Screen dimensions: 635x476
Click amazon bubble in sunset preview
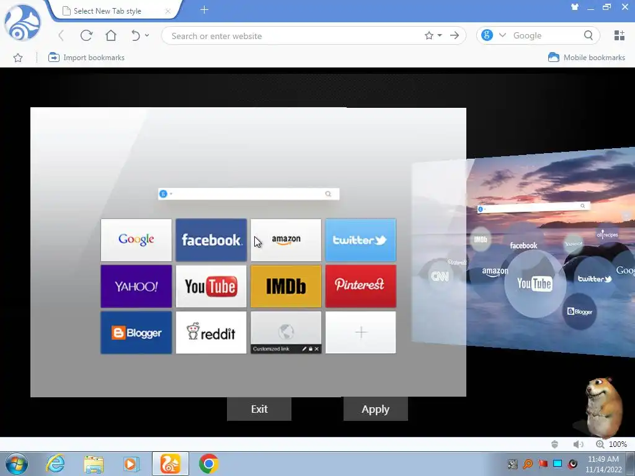pos(495,271)
